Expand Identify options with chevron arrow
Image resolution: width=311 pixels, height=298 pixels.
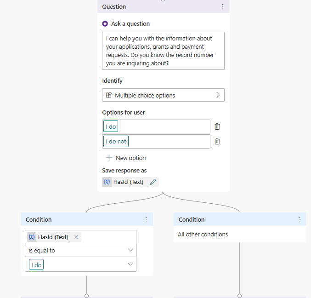point(218,95)
